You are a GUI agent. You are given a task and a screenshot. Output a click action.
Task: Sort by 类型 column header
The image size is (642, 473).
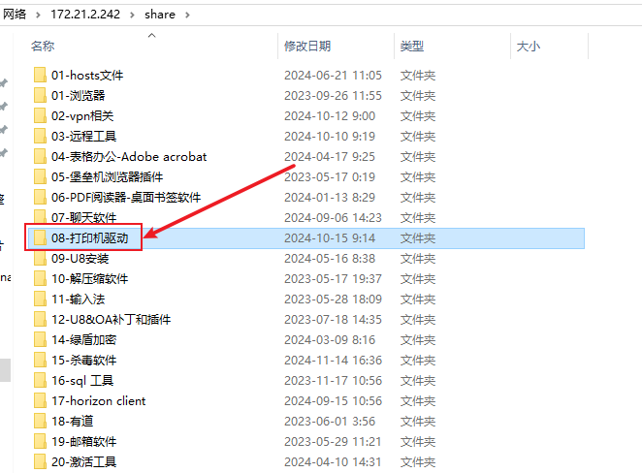pyautogui.click(x=412, y=46)
